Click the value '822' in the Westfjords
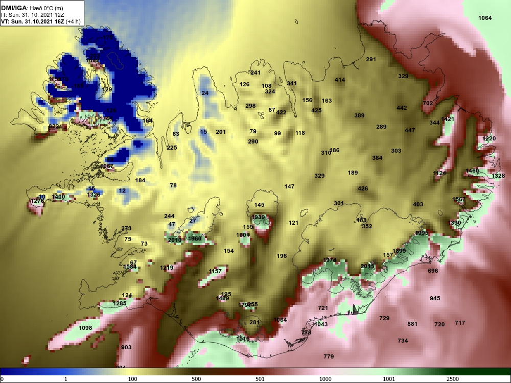Viewport: 511px width, 383px height. click(54, 126)
